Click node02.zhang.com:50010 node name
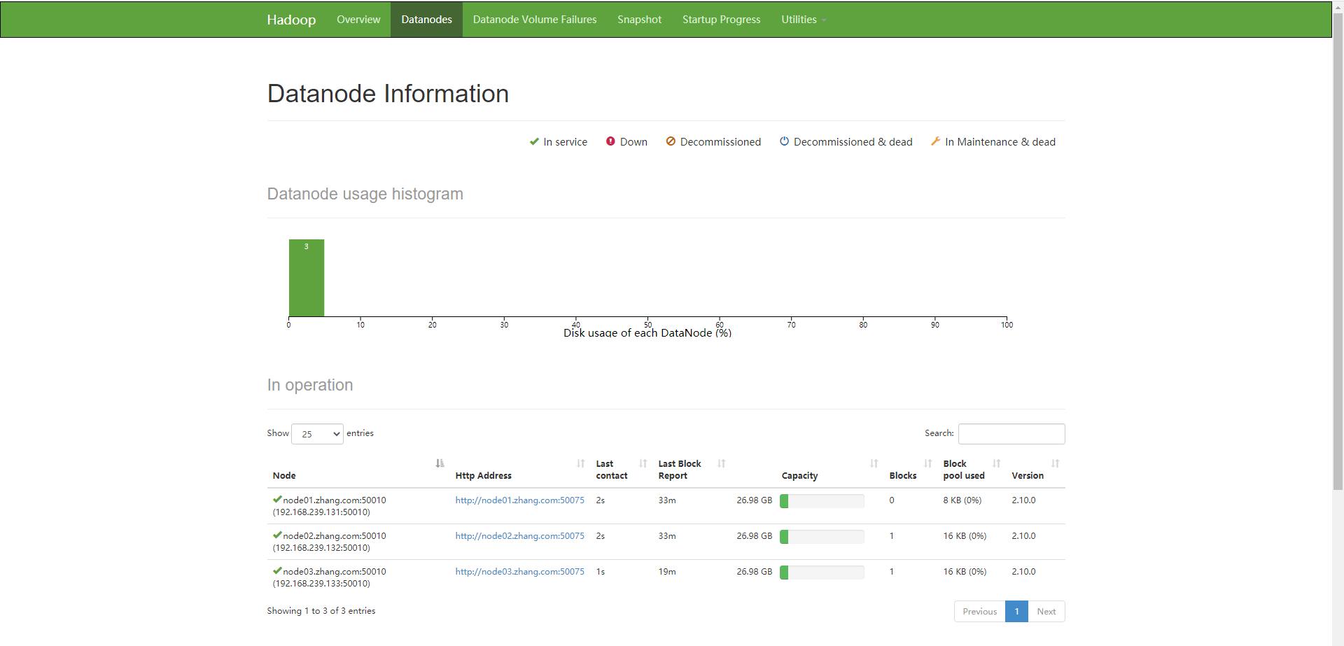 point(335,536)
